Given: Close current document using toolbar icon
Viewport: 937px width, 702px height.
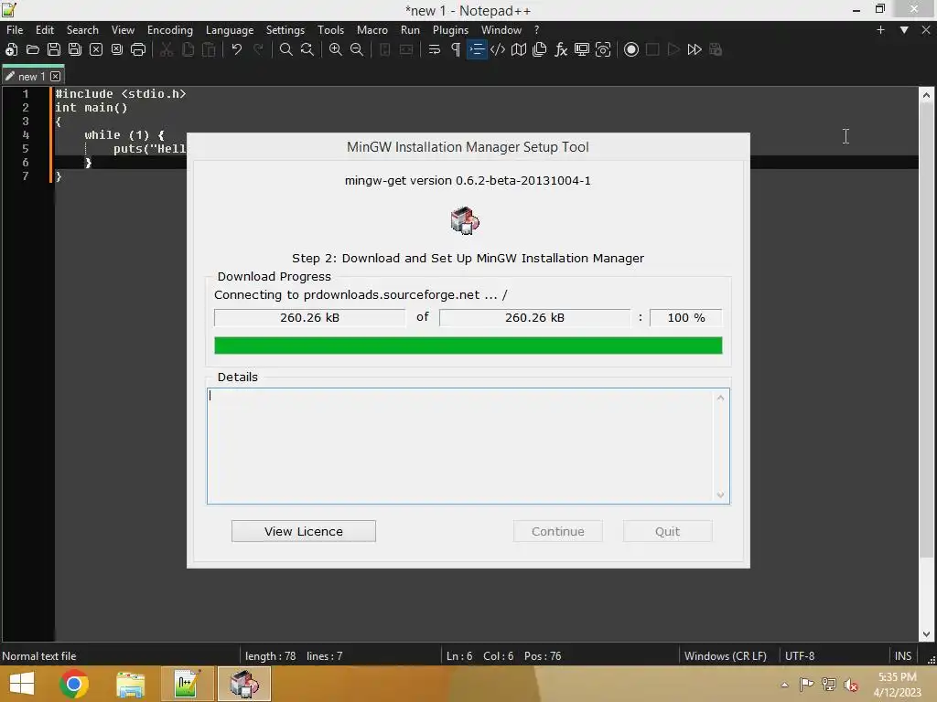Looking at the screenshot, I should click(95, 49).
